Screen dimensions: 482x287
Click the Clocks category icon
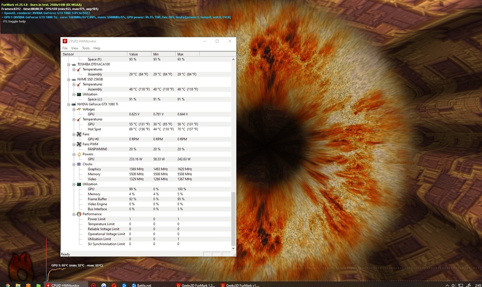tap(79, 164)
